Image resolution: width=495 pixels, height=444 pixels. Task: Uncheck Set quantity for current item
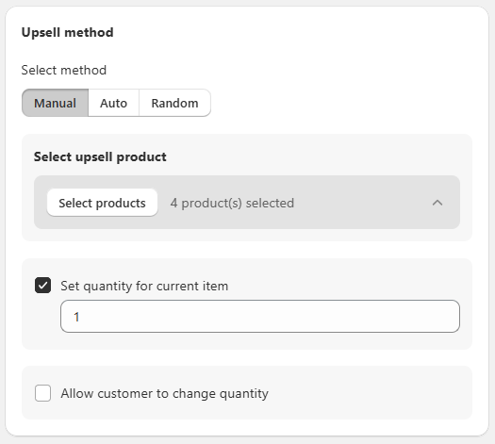(43, 286)
